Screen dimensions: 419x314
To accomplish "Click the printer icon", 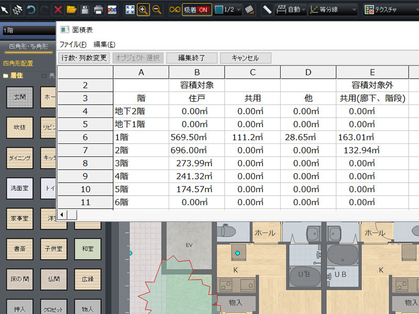I will point(98,9).
